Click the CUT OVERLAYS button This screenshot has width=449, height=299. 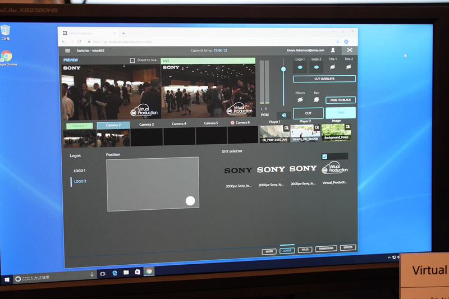pyautogui.click(x=324, y=79)
